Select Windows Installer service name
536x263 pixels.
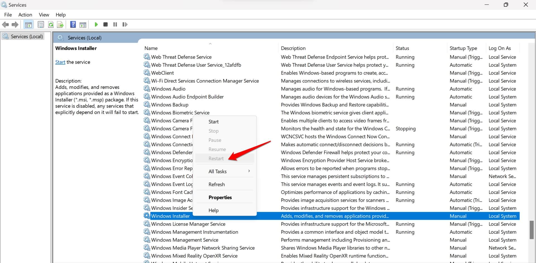pos(170,216)
